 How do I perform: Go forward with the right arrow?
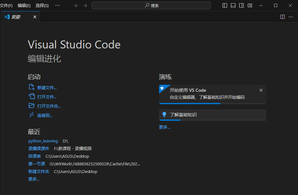[85, 5]
